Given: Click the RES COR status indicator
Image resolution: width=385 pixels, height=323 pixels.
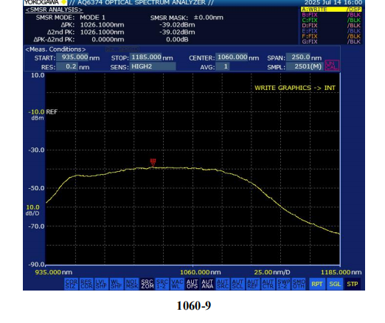Looking at the screenshot, I should (86, 284).
